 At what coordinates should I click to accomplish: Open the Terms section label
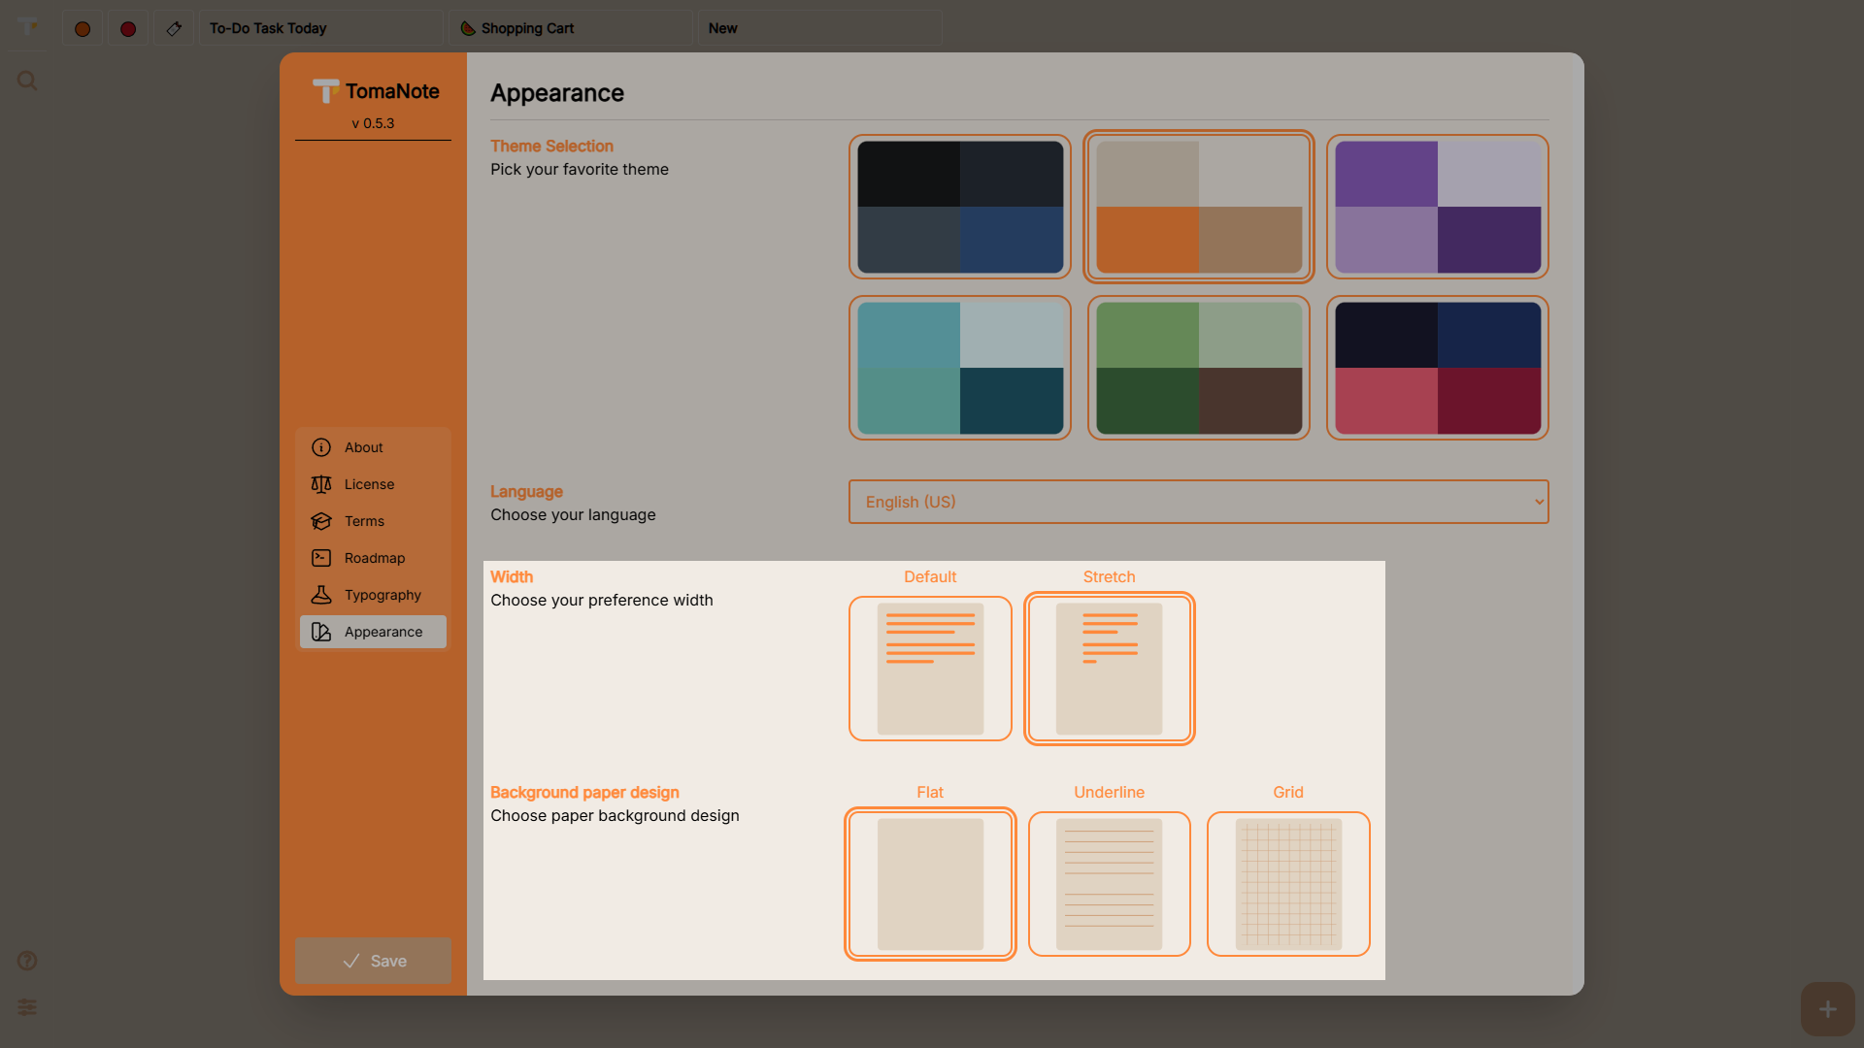tap(364, 521)
